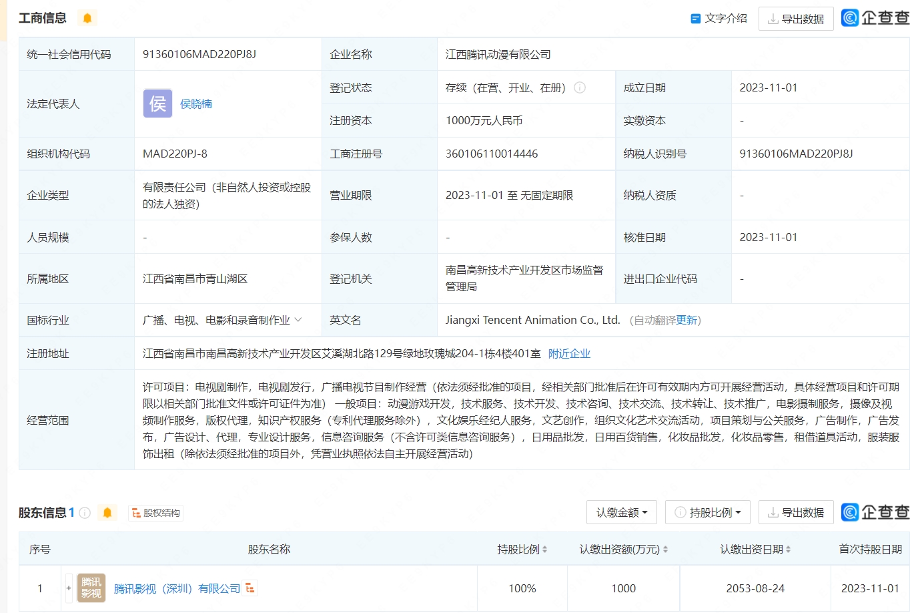The width and height of the screenshot is (910, 613).
Task: Expand the plus sign in shareholder row 1
Action: point(69,588)
